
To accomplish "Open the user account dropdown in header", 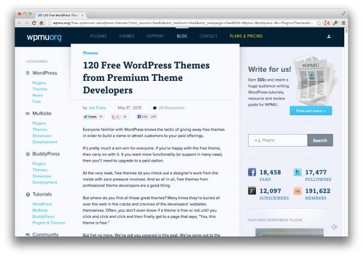I will (x=330, y=36).
